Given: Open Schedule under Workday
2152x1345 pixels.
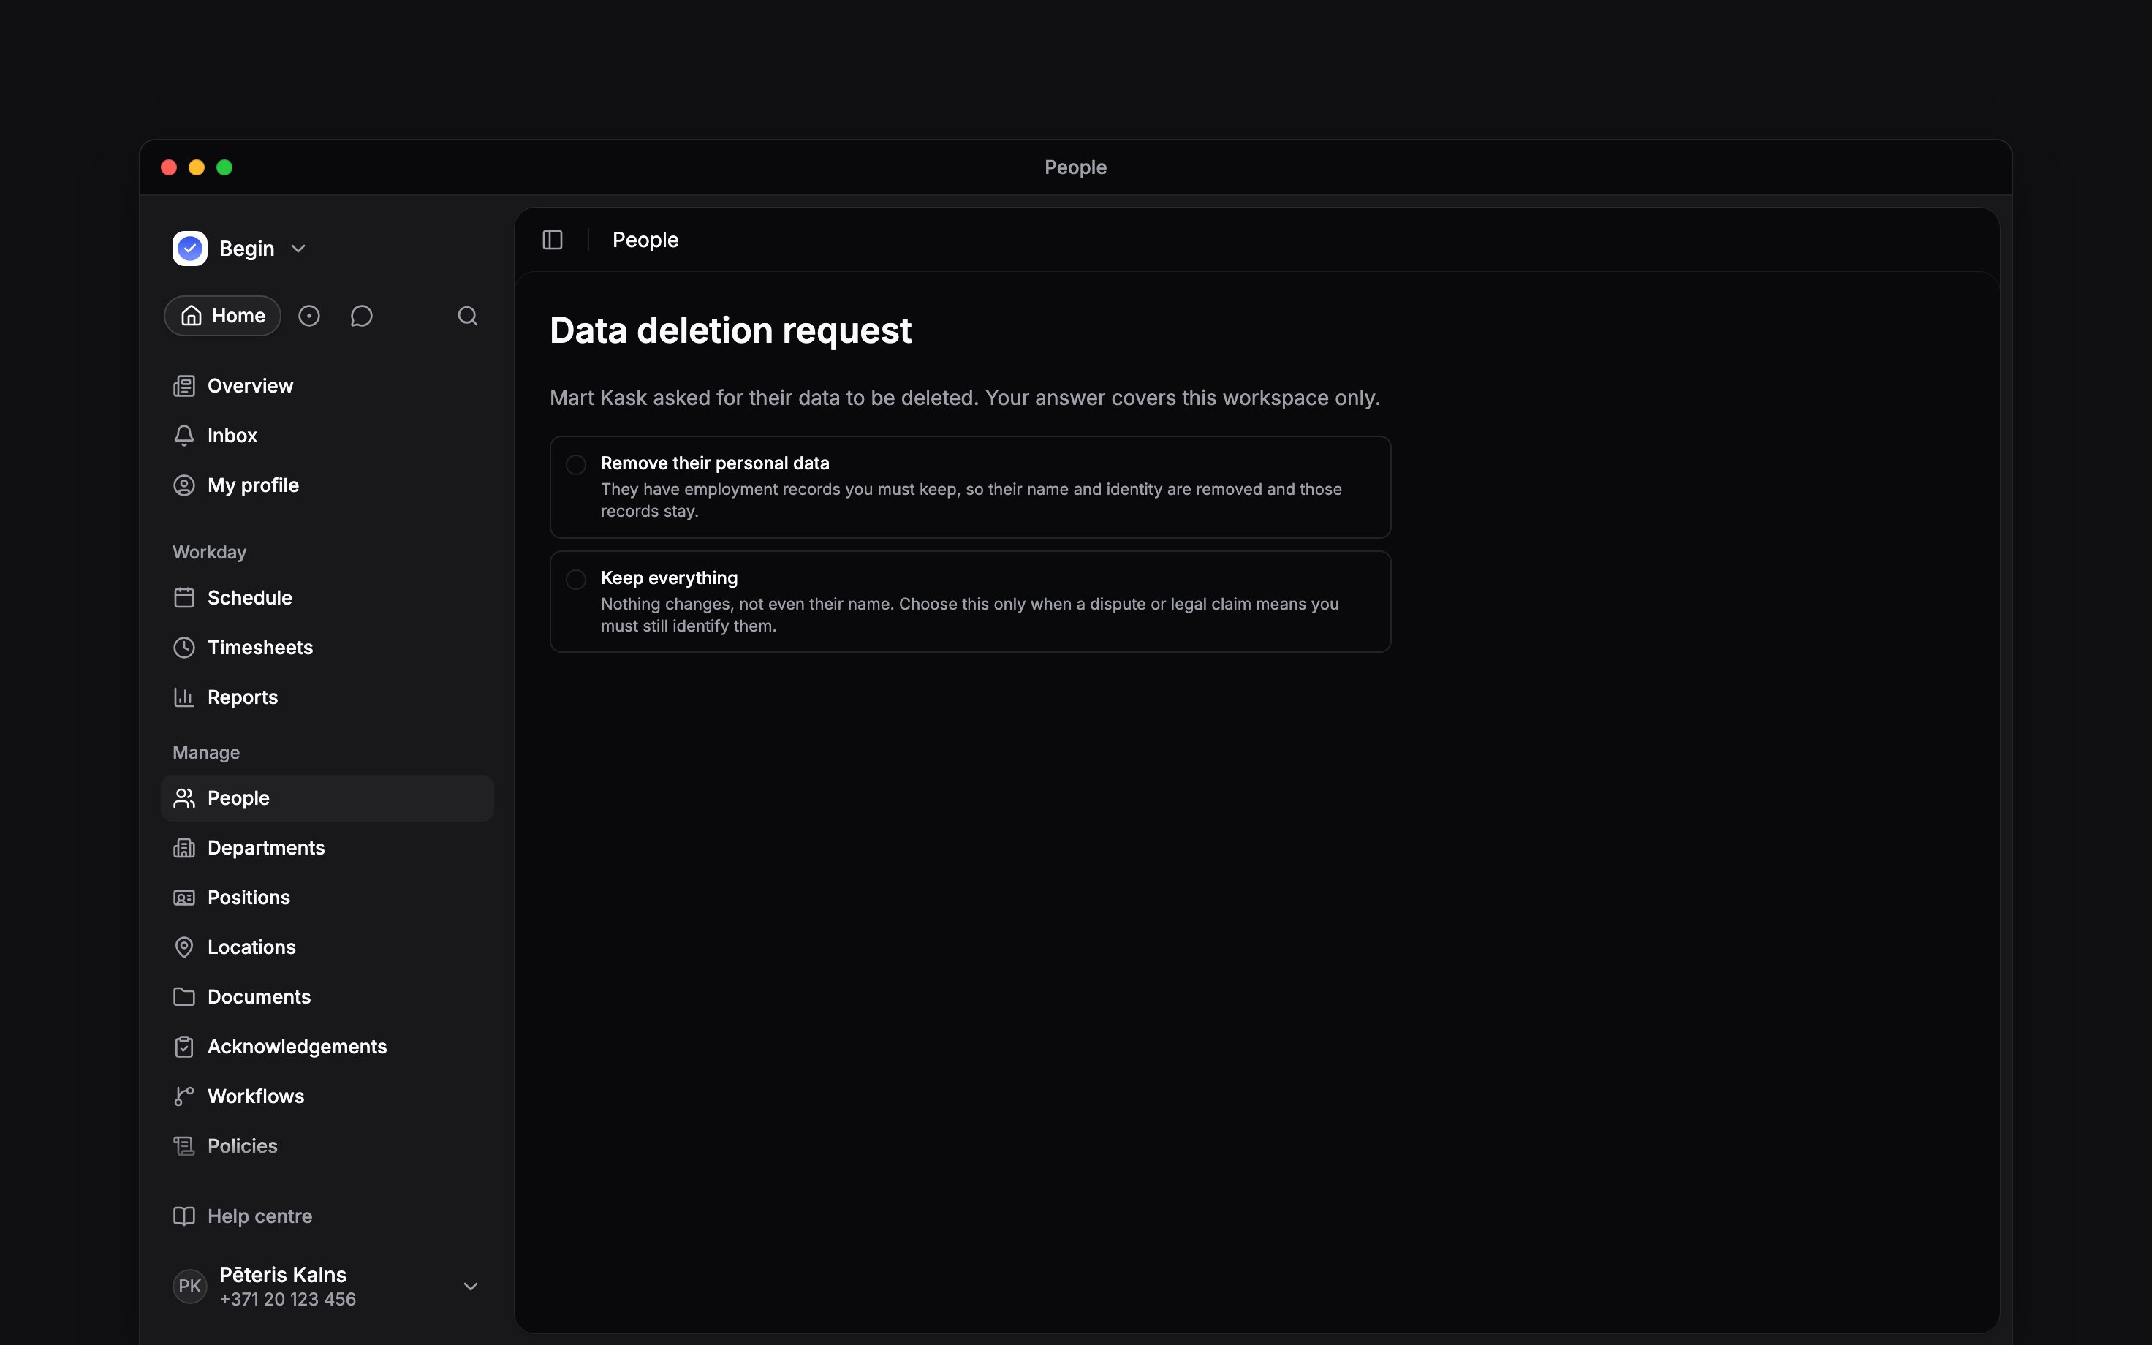Looking at the screenshot, I should coord(327,598).
